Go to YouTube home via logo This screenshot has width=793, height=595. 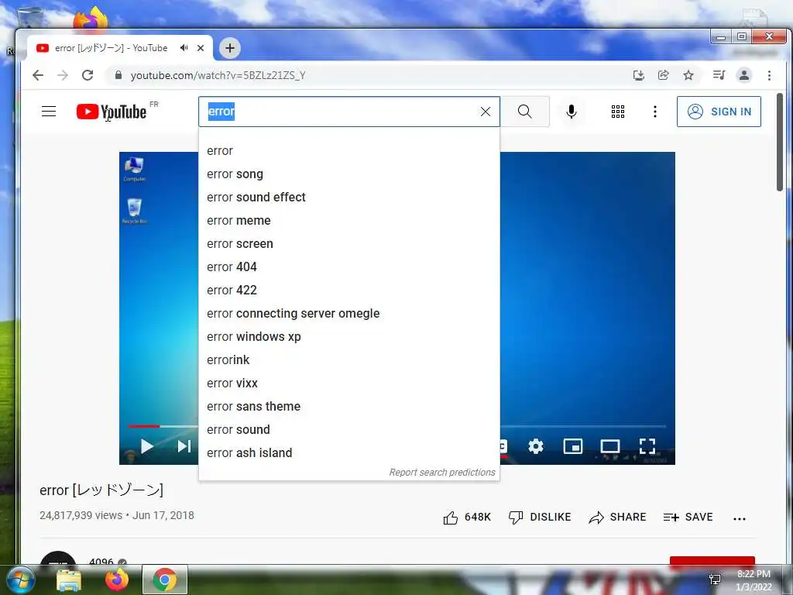point(112,112)
